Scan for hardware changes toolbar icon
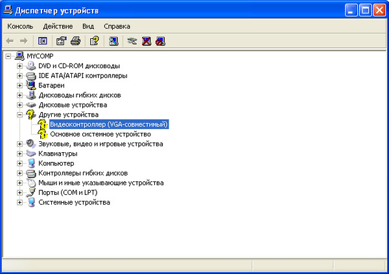The height and width of the screenshot is (274, 389). pyautogui.click(x=113, y=41)
